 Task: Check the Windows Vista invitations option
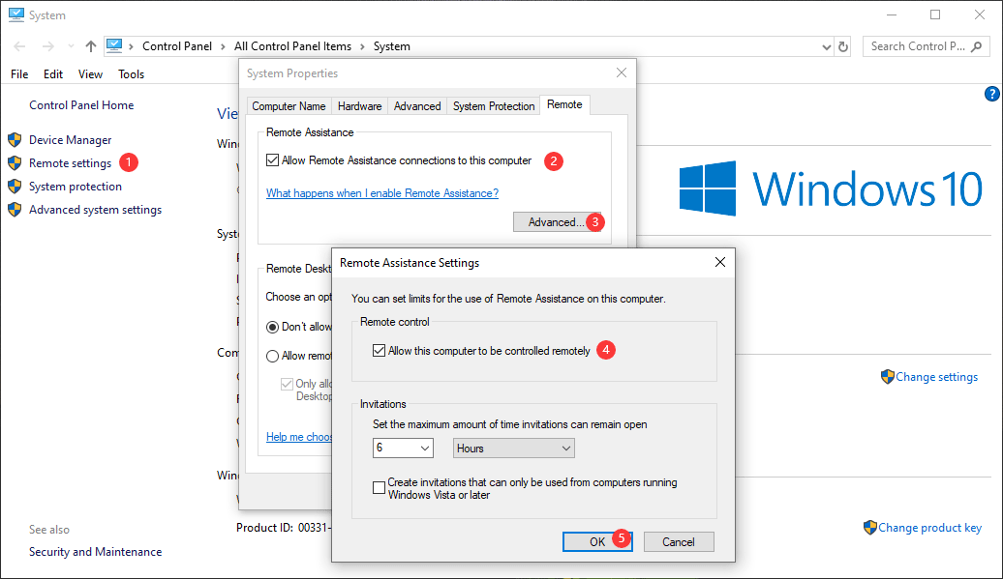coord(379,487)
